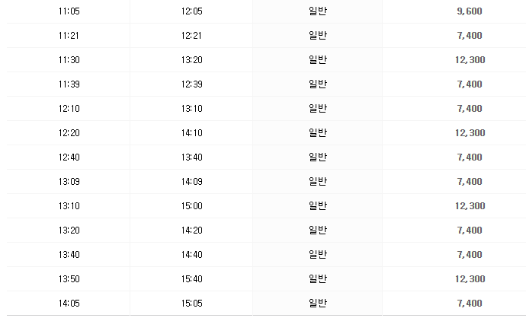
Task: Select the 11:21 departure time
Action: 69,36
